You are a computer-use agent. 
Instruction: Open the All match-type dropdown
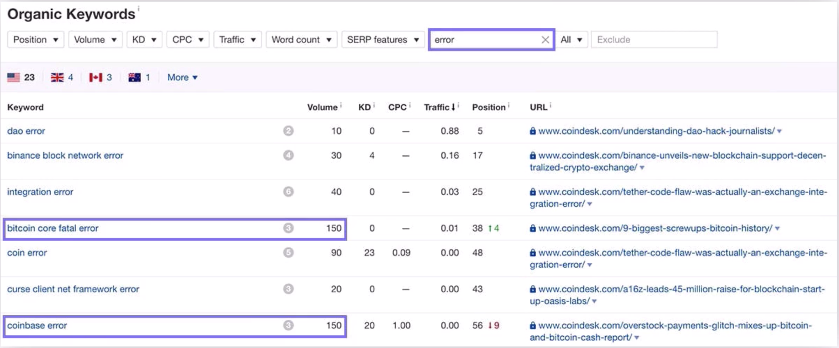pos(571,40)
